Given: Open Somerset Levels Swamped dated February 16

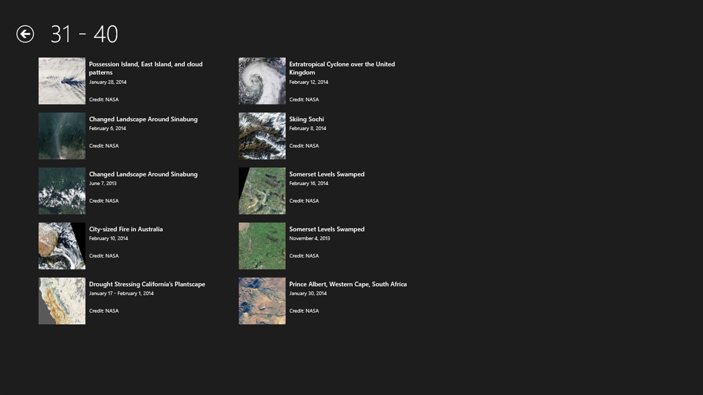Looking at the screenshot, I should [x=327, y=174].
